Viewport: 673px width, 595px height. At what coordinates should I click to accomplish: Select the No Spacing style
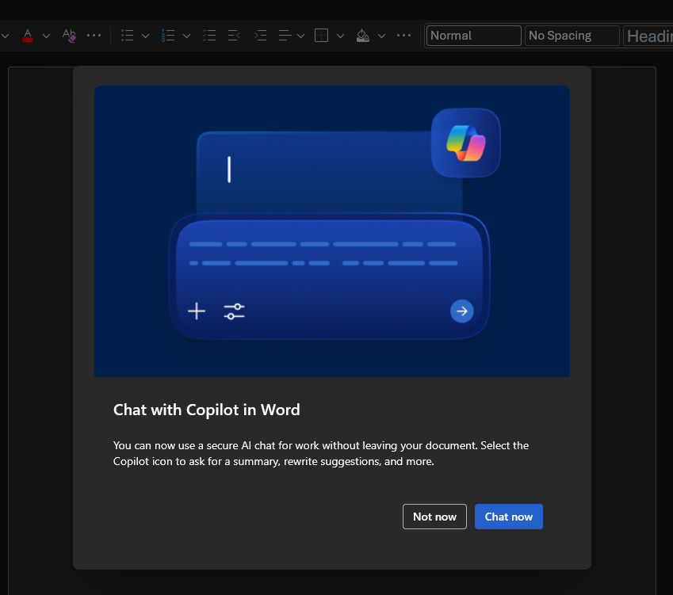tap(572, 36)
